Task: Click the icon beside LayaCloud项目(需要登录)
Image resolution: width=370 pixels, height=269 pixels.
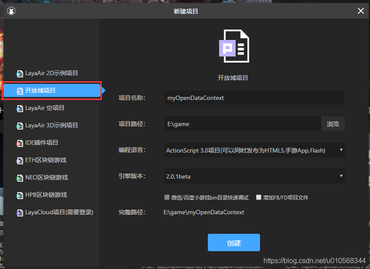Action: point(20,213)
